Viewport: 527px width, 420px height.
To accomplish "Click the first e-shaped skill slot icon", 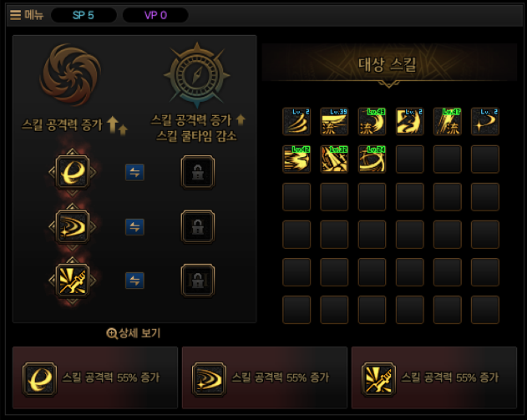I will point(73,172).
